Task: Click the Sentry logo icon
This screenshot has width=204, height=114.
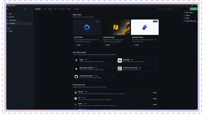Action: pos(75,104)
